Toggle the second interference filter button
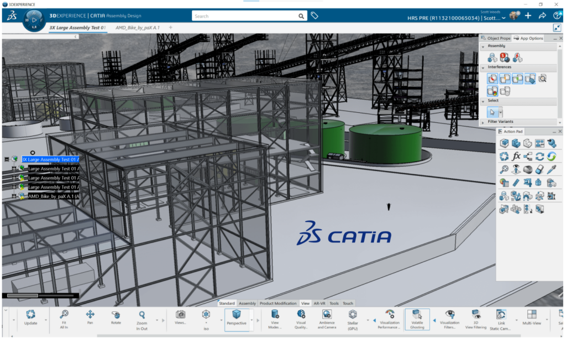Screen dimensions: 566x338 [505, 79]
